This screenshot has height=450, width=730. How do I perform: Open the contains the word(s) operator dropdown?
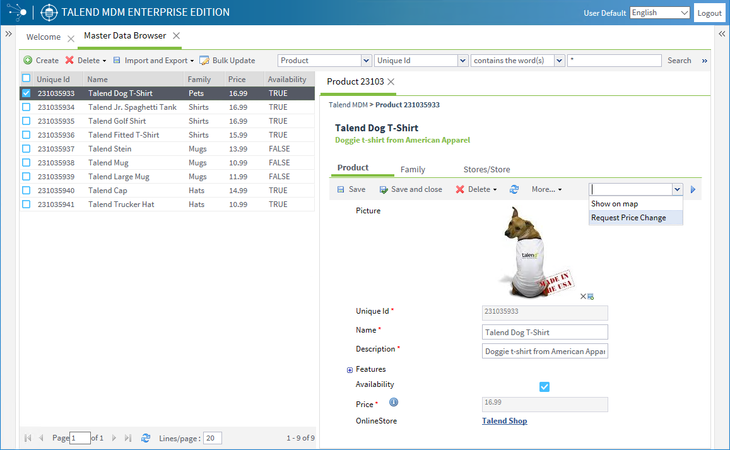coord(559,61)
